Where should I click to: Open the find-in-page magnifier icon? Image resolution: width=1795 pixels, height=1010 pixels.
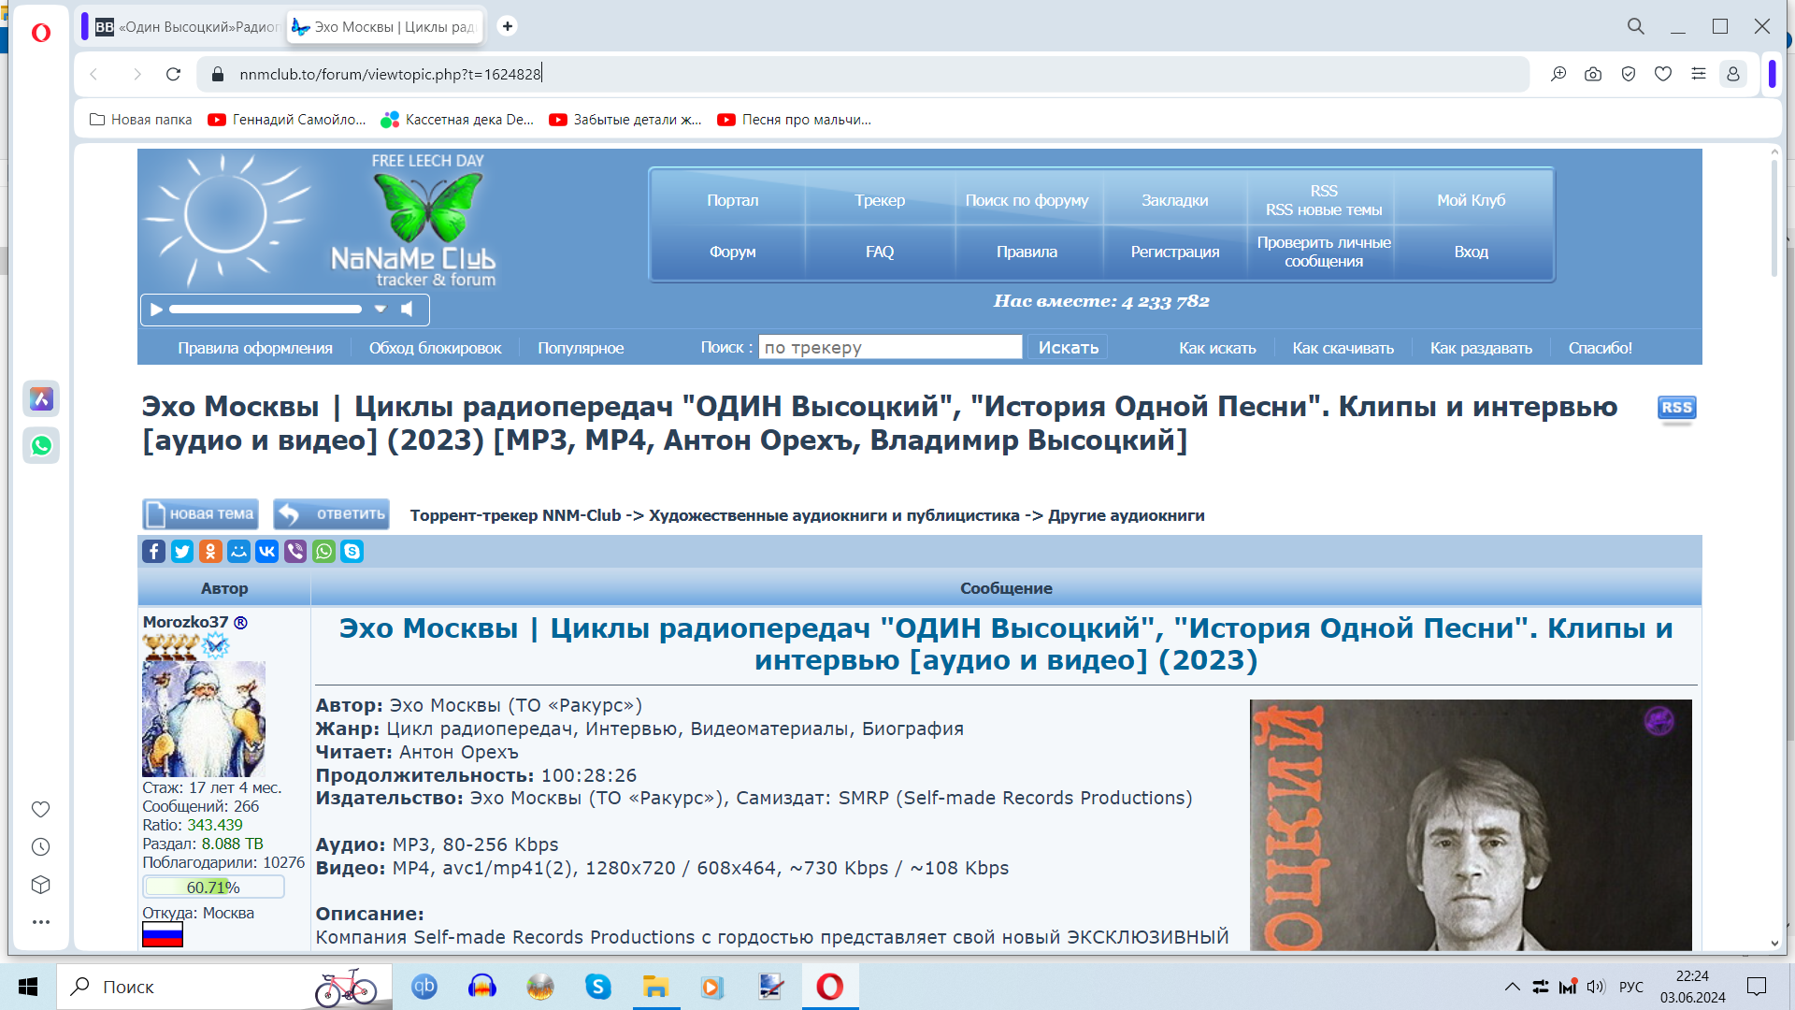(1558, 74)
